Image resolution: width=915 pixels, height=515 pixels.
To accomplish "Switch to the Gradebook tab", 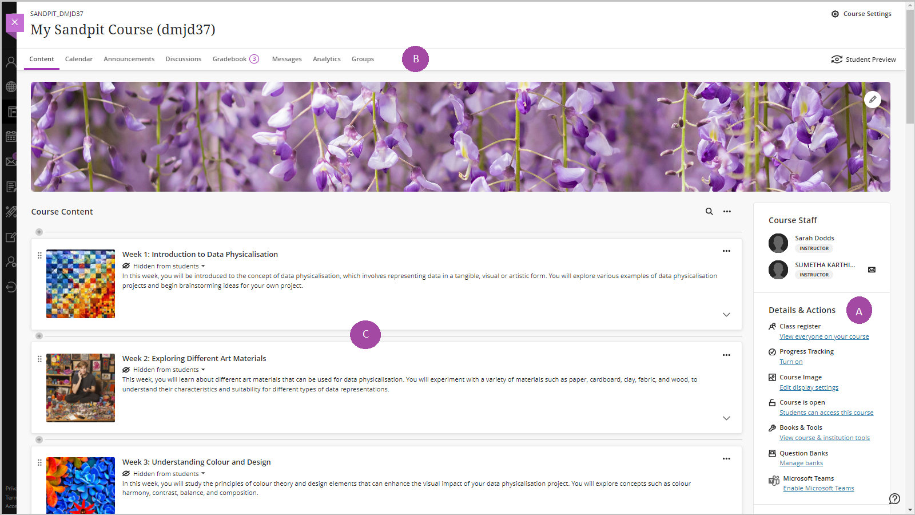I will pyautogui.click(x=231, y=58).
